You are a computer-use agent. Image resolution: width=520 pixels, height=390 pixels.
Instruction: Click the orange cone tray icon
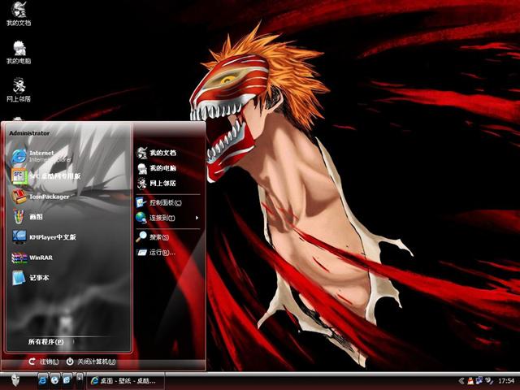470,381
